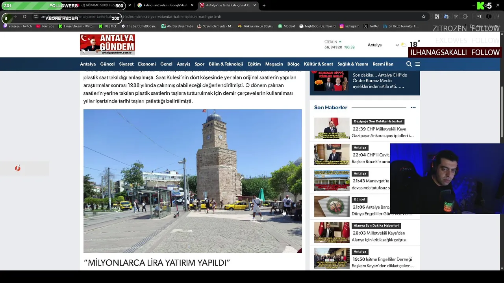Click the page vertical scrollbar thumb
The height and width of the screenshot is (283, 504).
click(x=502, y=112)
